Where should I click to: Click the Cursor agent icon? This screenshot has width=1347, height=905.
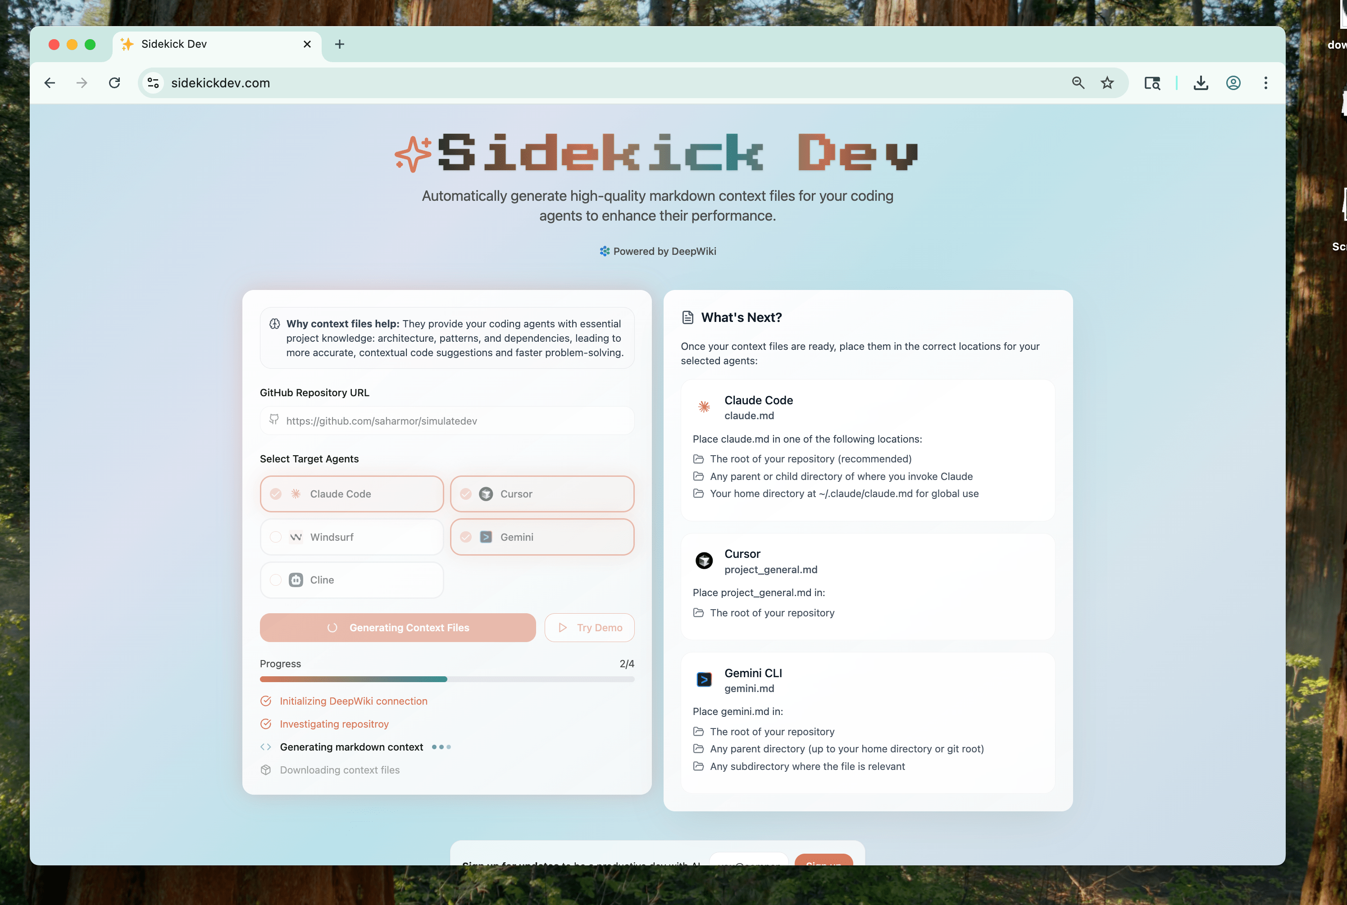click(x=485, y=494)
